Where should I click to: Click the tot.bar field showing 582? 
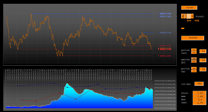(199, 83)
